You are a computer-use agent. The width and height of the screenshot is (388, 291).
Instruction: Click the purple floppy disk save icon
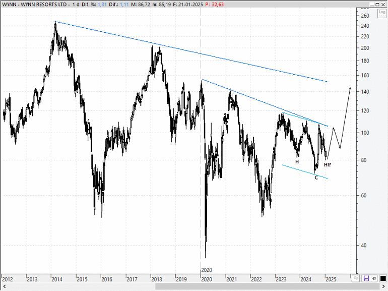click(366, 278)
